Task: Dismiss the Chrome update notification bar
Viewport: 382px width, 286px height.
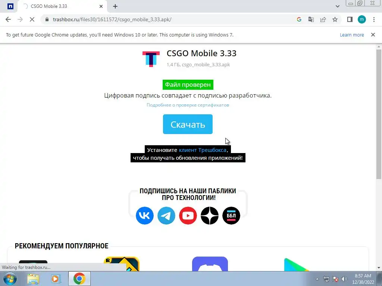Action: point(373,35)
